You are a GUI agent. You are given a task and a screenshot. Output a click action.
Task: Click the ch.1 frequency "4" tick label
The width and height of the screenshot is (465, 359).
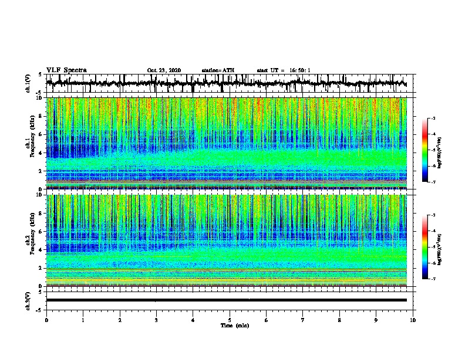pos(41,153)
